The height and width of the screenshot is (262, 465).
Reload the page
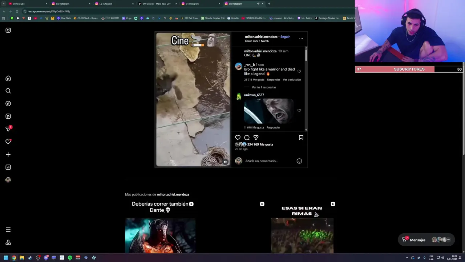pyautogui.click(x=17, y=11)
